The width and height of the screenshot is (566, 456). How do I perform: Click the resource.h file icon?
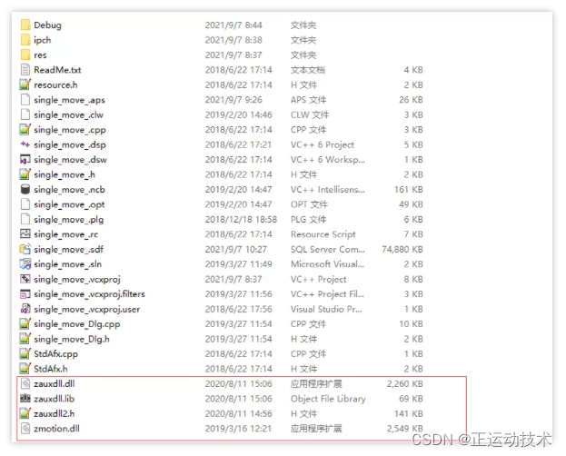click(x=25, y=84)
